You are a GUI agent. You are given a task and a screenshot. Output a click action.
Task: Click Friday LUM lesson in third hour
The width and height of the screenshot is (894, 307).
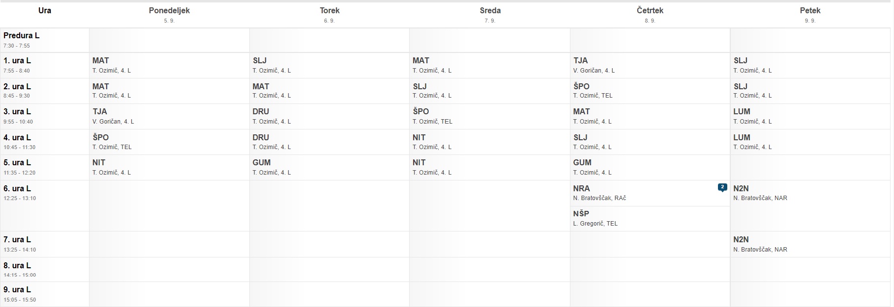(x=810, y=116)
